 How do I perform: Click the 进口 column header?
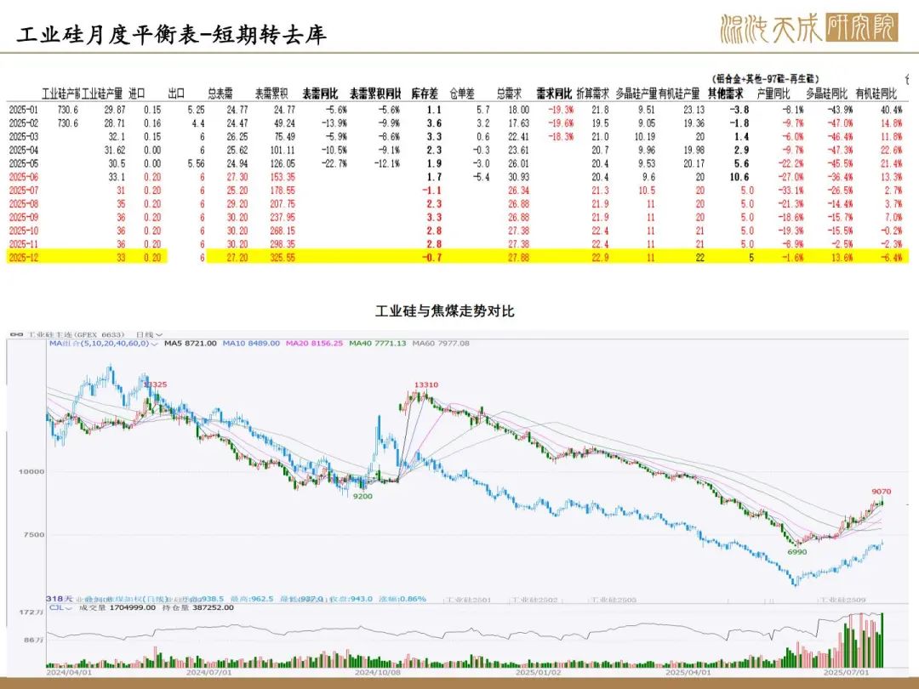pos(136,94)
